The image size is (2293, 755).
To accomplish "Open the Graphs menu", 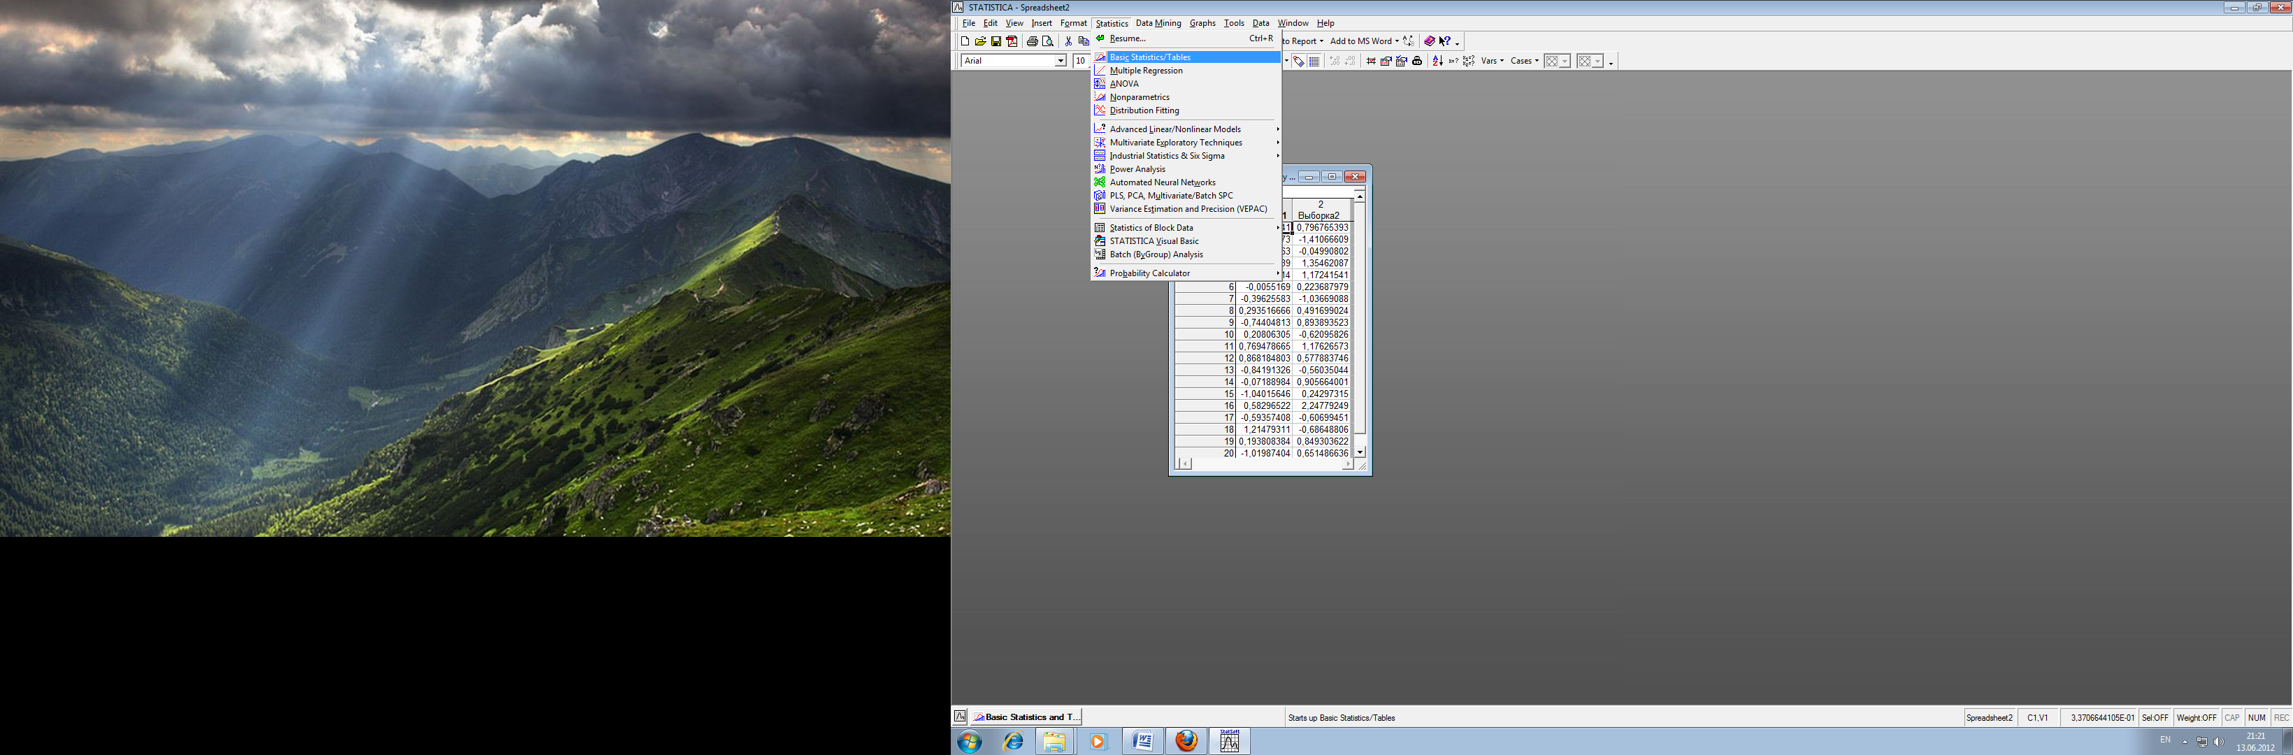I will 1202,23.
